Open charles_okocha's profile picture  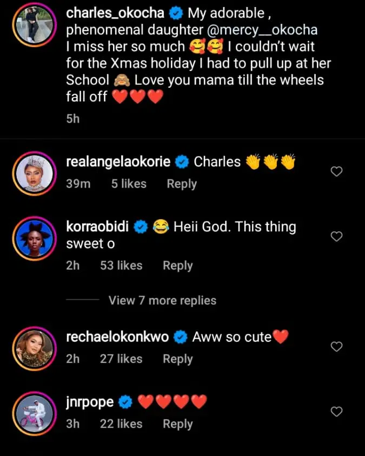[x=32, y=26]
